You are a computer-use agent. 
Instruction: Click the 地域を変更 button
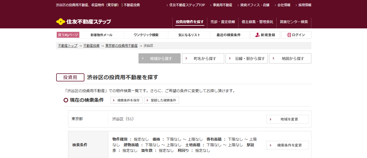tap(287, 119)
